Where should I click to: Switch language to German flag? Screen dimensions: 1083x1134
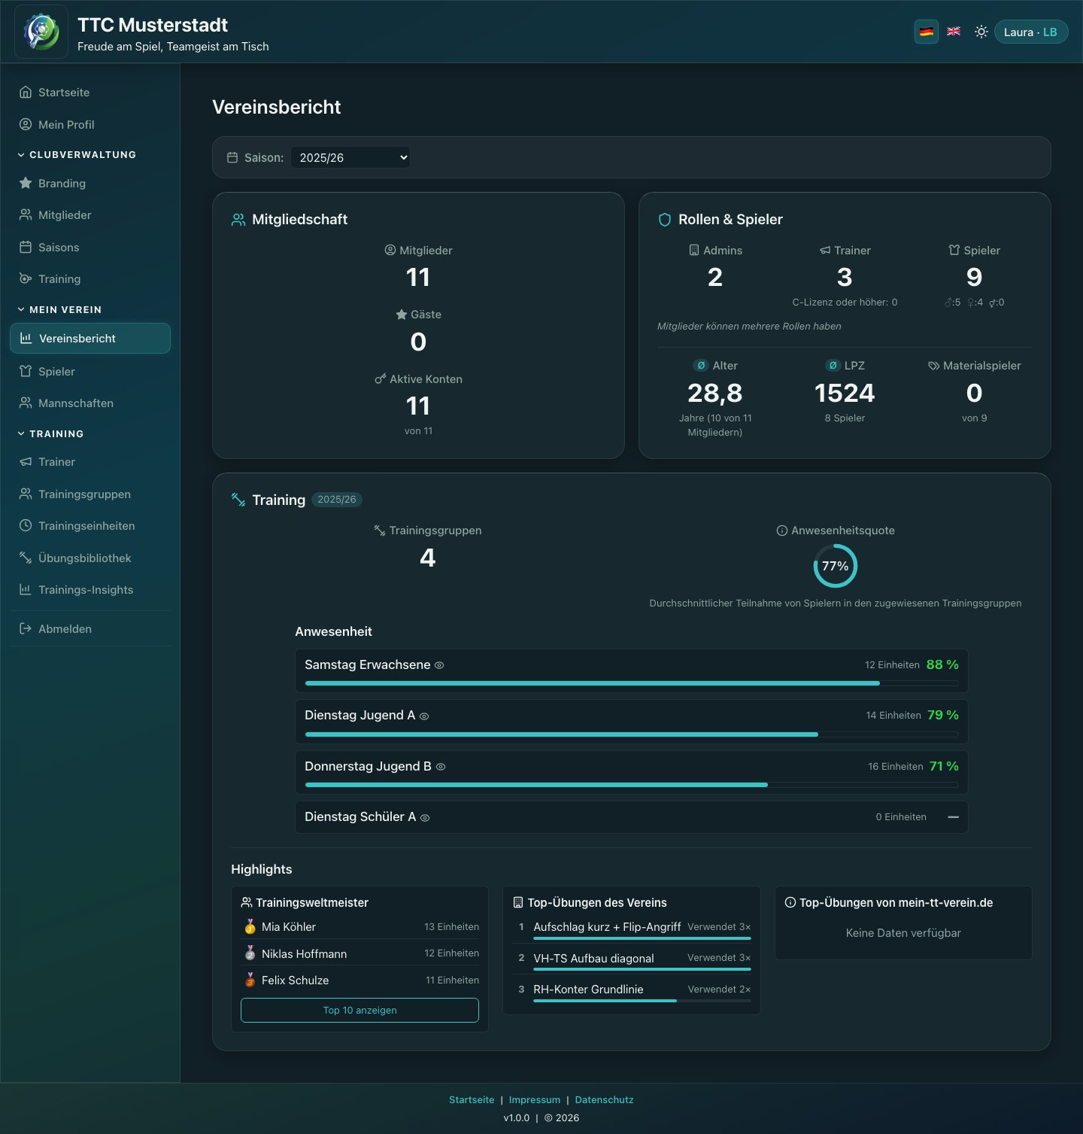click(927, 32)
